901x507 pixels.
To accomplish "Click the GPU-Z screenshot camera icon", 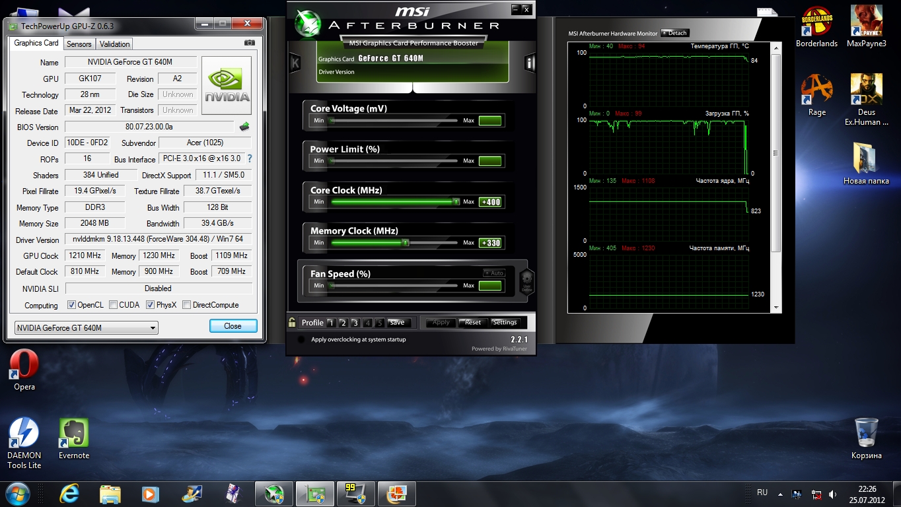I will (249, 43).
